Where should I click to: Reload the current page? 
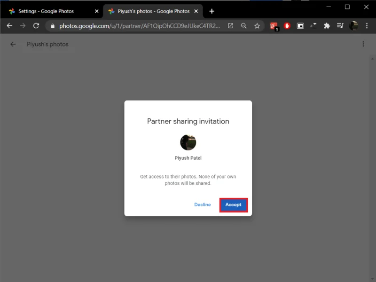click(x=36, y=26)
